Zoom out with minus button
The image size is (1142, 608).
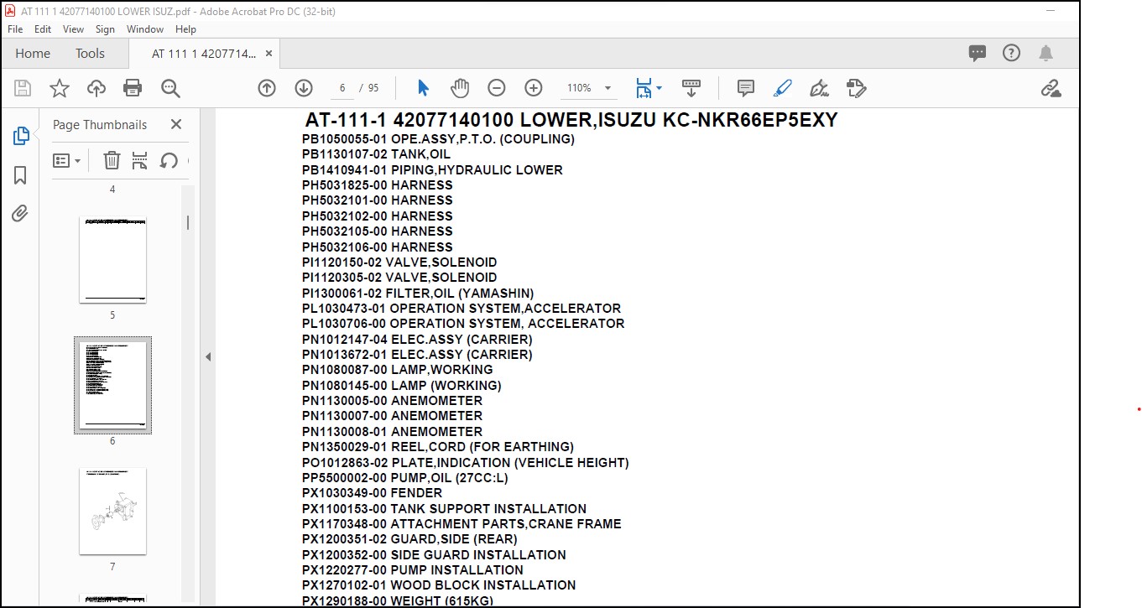(x=497, y=88)
